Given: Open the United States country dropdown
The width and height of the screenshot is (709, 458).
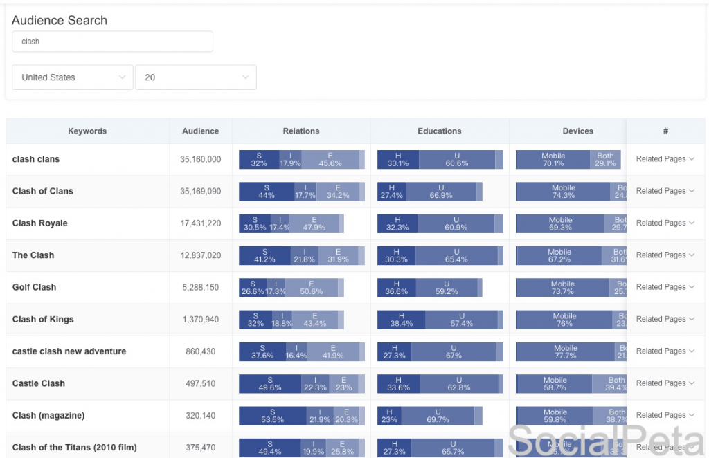Looking at the screenshot, I should click(72, 77).
